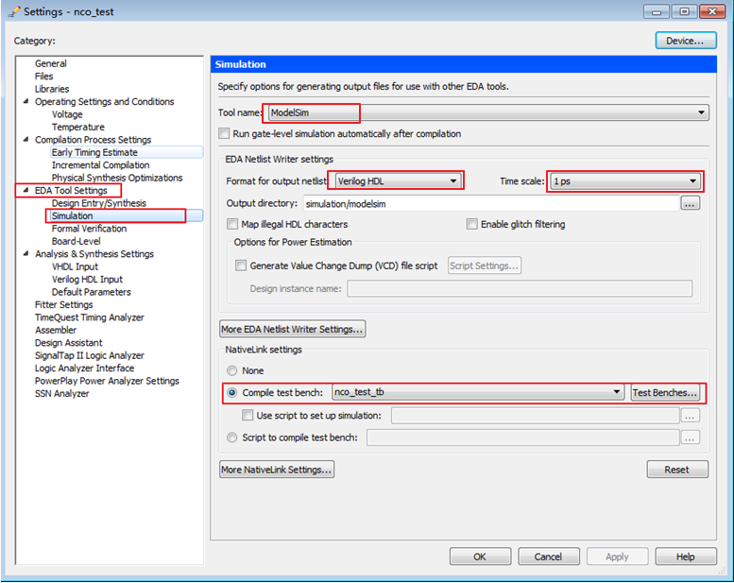Screen dimensions: 734x583
Task: Select the Assembler category
Action: (x=56, y=330)
